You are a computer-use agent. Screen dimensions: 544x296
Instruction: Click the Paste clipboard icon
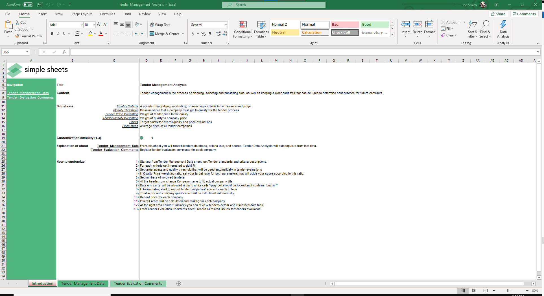pyautogui.click(x=8, y=25)
